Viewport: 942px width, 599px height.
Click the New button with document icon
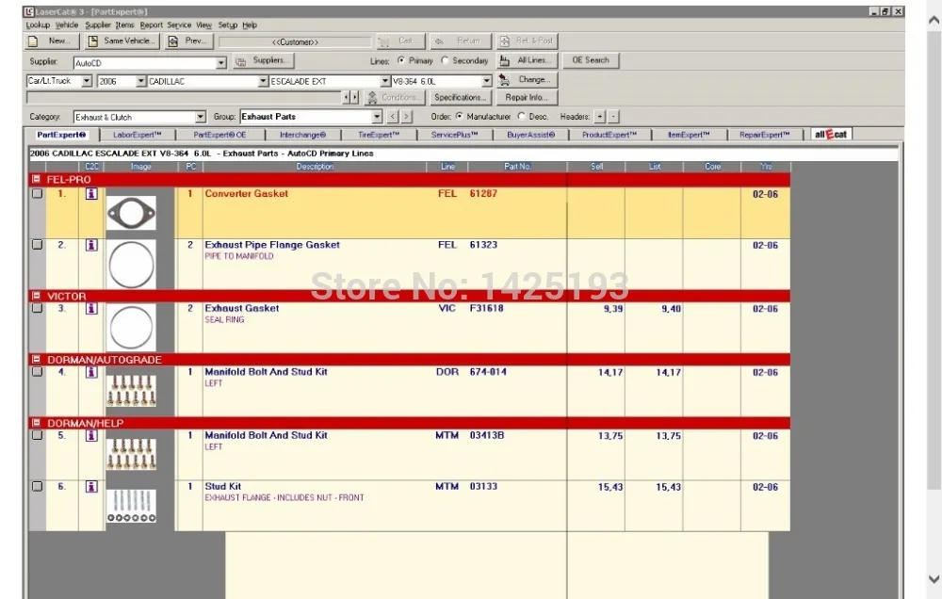[52, 40]
